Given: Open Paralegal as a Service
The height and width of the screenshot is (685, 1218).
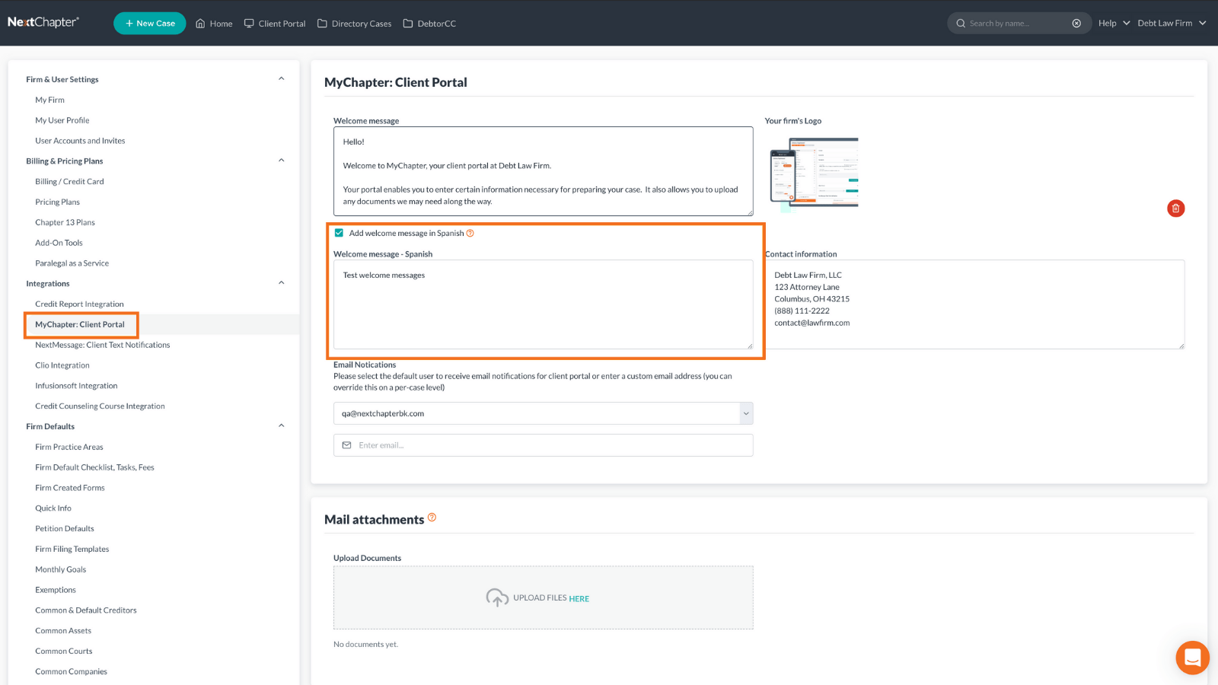Looking at the screenshot, I should [x=72, y=263].
